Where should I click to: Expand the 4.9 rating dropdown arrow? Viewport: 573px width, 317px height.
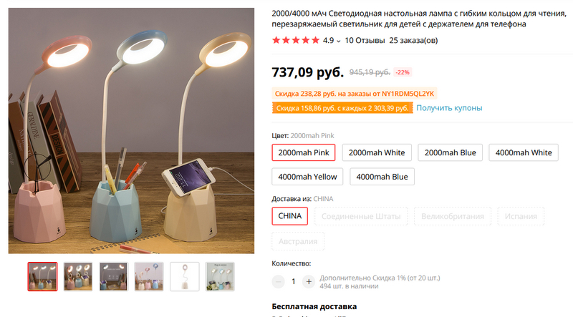(338, 41)
